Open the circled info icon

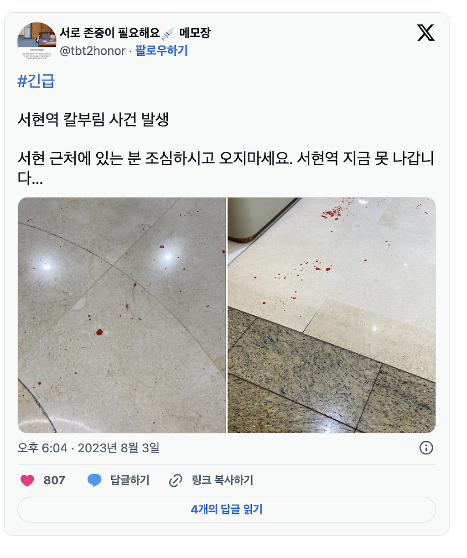tap(426, 448)
